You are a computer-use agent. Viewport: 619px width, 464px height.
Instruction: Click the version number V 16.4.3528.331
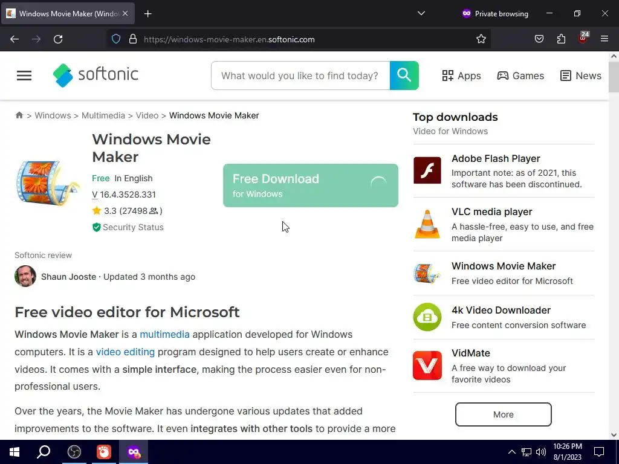[124, 195]
